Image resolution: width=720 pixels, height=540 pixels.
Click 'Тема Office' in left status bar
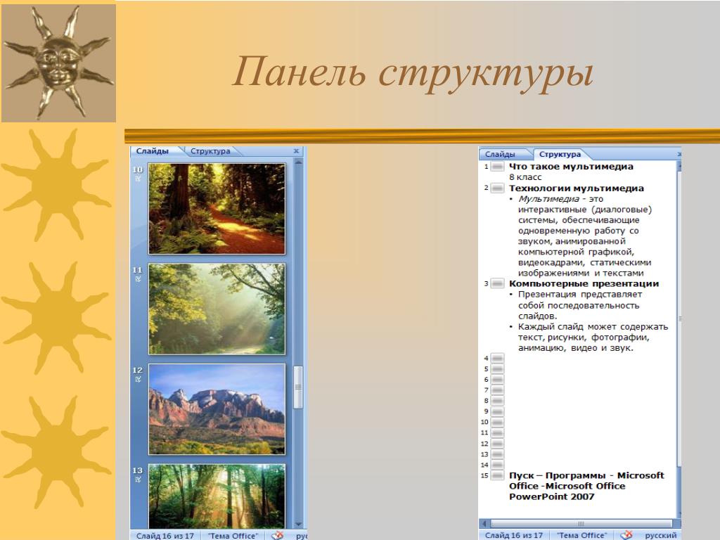233,535
